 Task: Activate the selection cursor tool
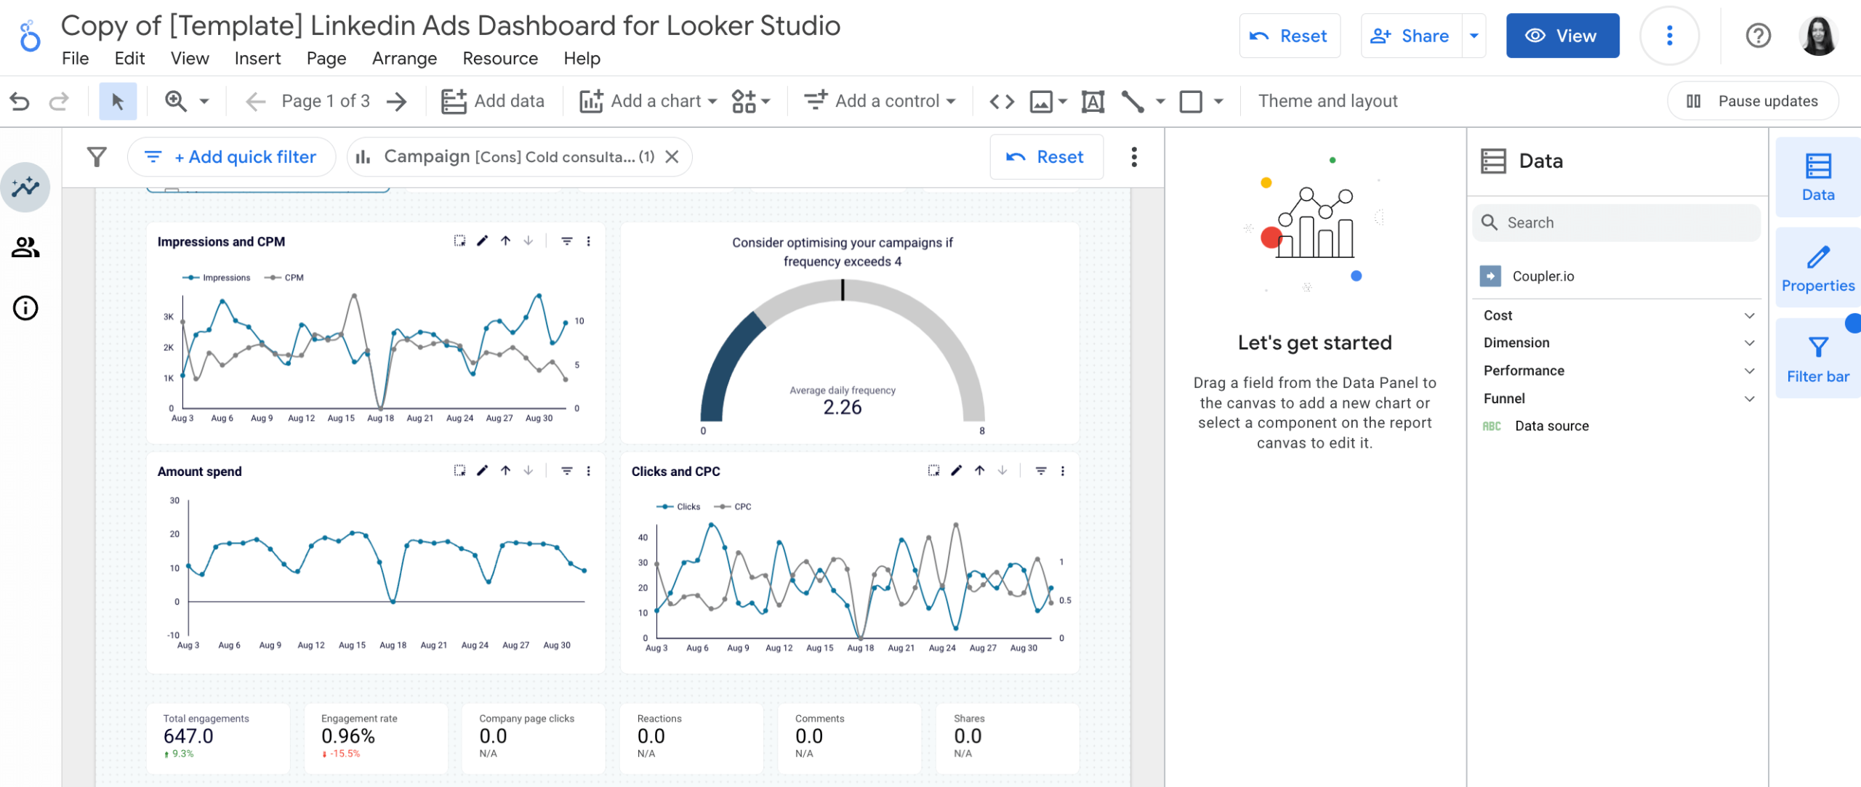click(117, 101)
